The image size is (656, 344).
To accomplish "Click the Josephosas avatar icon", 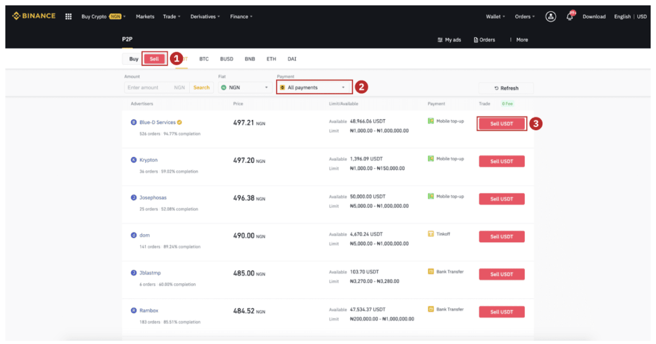I will click(134, 198).
